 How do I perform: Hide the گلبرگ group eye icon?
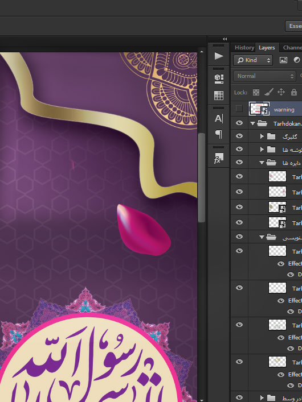pos(239,136)
